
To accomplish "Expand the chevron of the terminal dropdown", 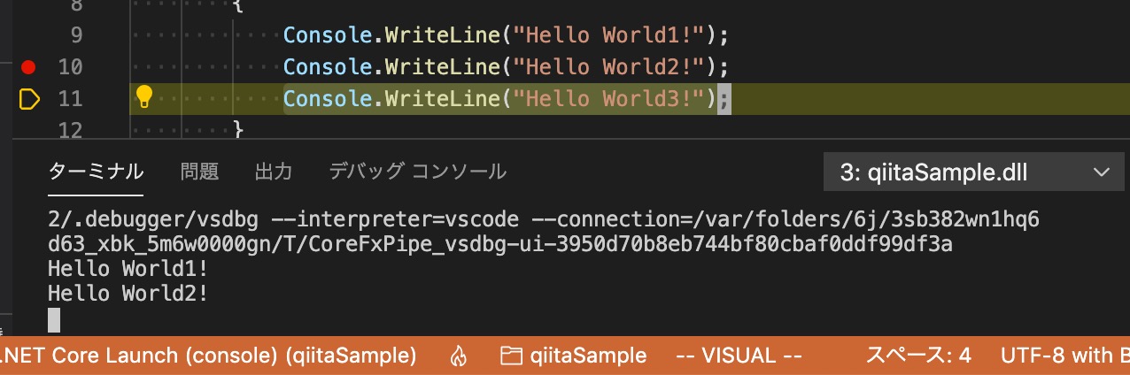I will tap(1101, 172).
